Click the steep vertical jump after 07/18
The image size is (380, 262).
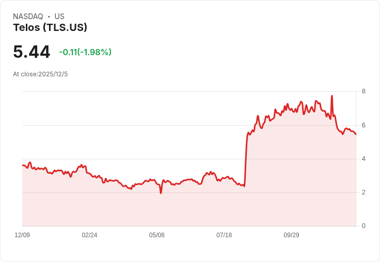click(246, 160)
